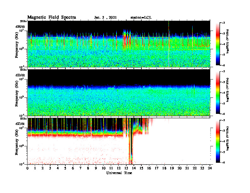Click hour 6 on the time axis
250x193 pixels.
73,168
